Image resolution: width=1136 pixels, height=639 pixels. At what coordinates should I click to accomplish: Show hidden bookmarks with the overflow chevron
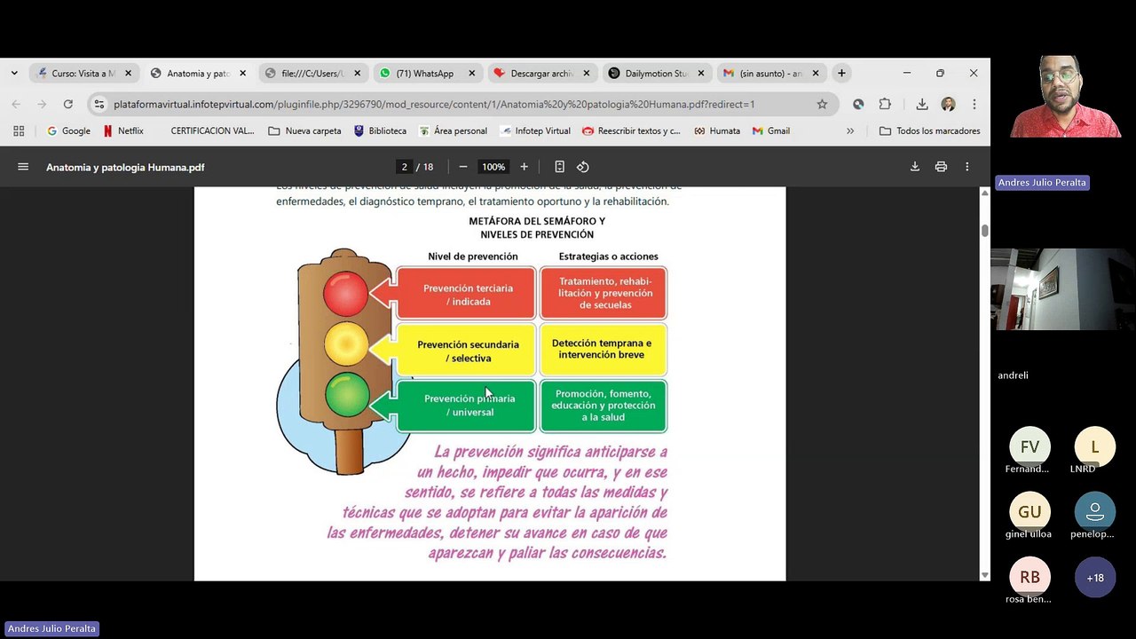pos(850,130)
